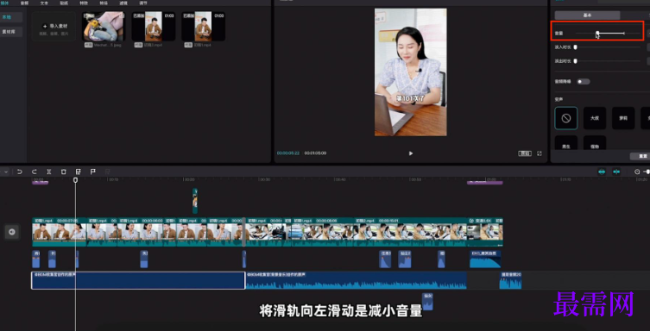Click the 音量 volume slider handle
Viewport: 650px width, 331px height.
tap(597, 33)
